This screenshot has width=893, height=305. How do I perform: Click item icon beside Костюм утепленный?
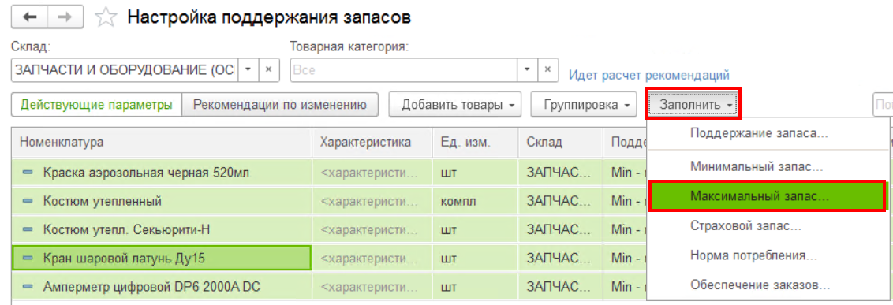point(28,201)
